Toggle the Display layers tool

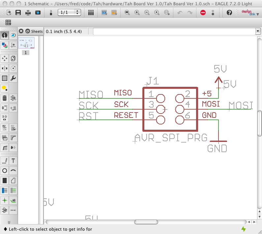coord(5,45)
